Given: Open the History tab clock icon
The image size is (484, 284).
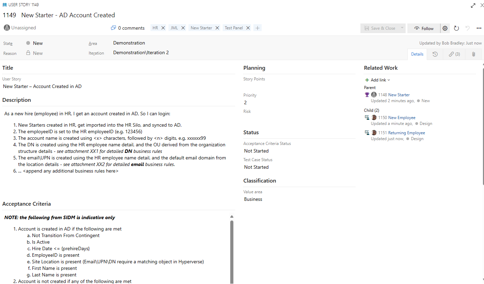Looking at the screenshot, I should click(x=435, y=54).
